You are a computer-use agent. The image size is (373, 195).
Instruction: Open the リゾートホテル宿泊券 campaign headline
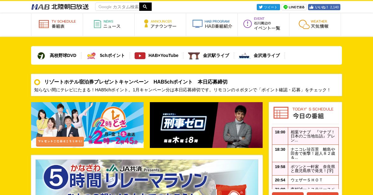tap(136, 82)
